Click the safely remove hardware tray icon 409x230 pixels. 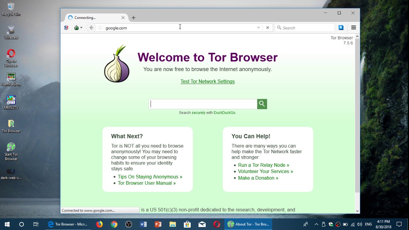324,224
